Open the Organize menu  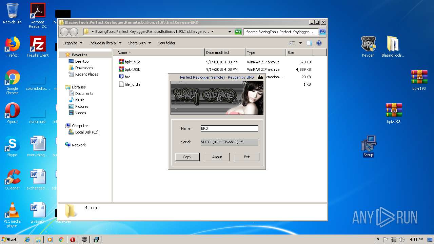click(x=72, y=43)
